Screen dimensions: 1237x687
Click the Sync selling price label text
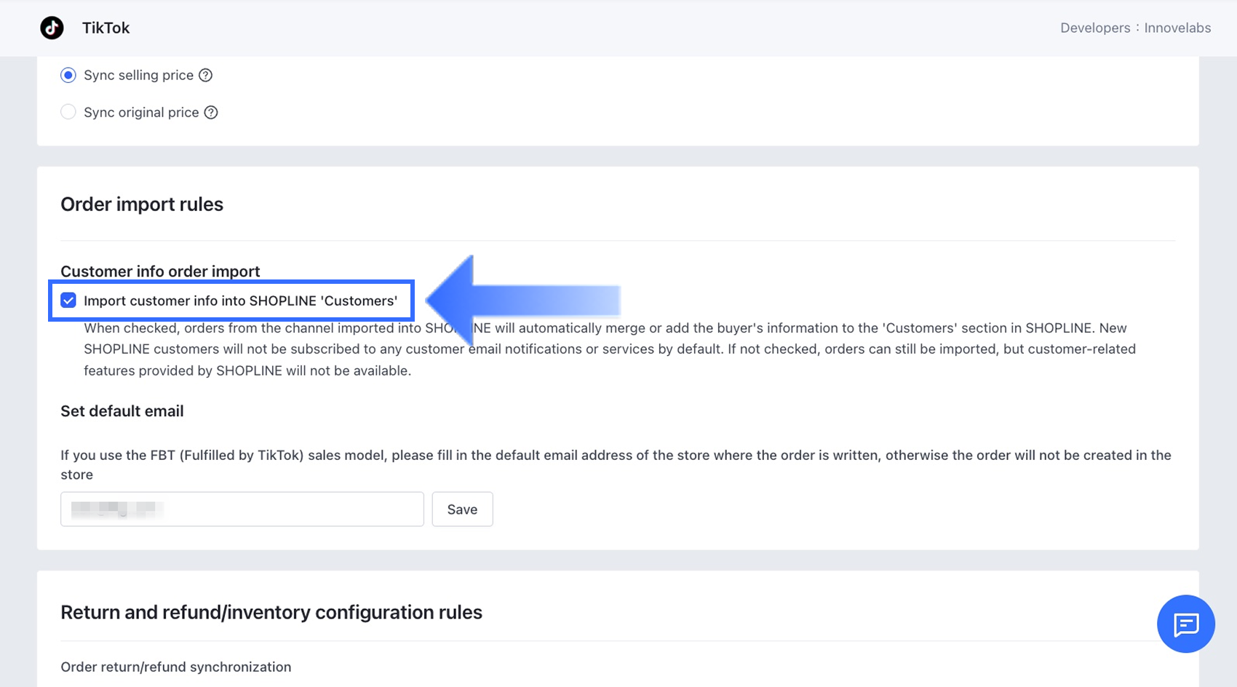[x=138, y=75]
